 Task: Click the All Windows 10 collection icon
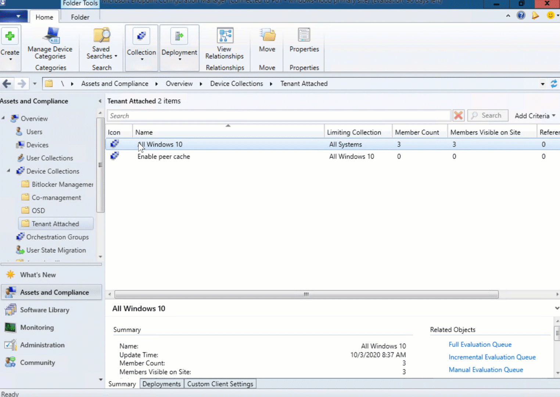pos(115,144)
